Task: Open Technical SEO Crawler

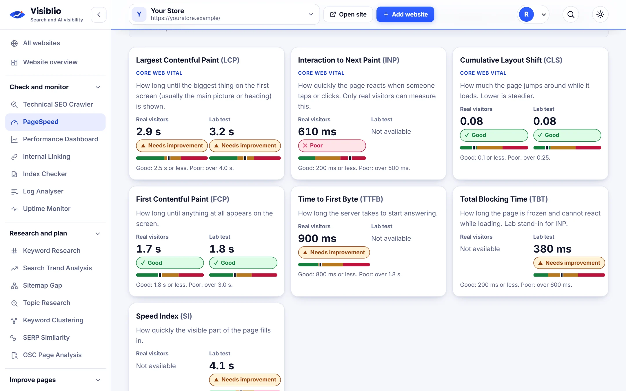Action: 55,105
